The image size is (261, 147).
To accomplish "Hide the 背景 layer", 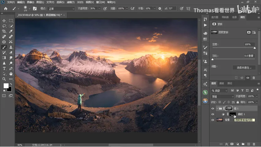I will click(x=213, y=120).
